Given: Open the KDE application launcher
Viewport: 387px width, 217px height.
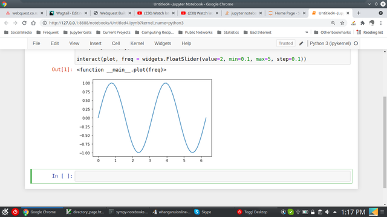Looking at the screenshot, I should pos(5,212).
